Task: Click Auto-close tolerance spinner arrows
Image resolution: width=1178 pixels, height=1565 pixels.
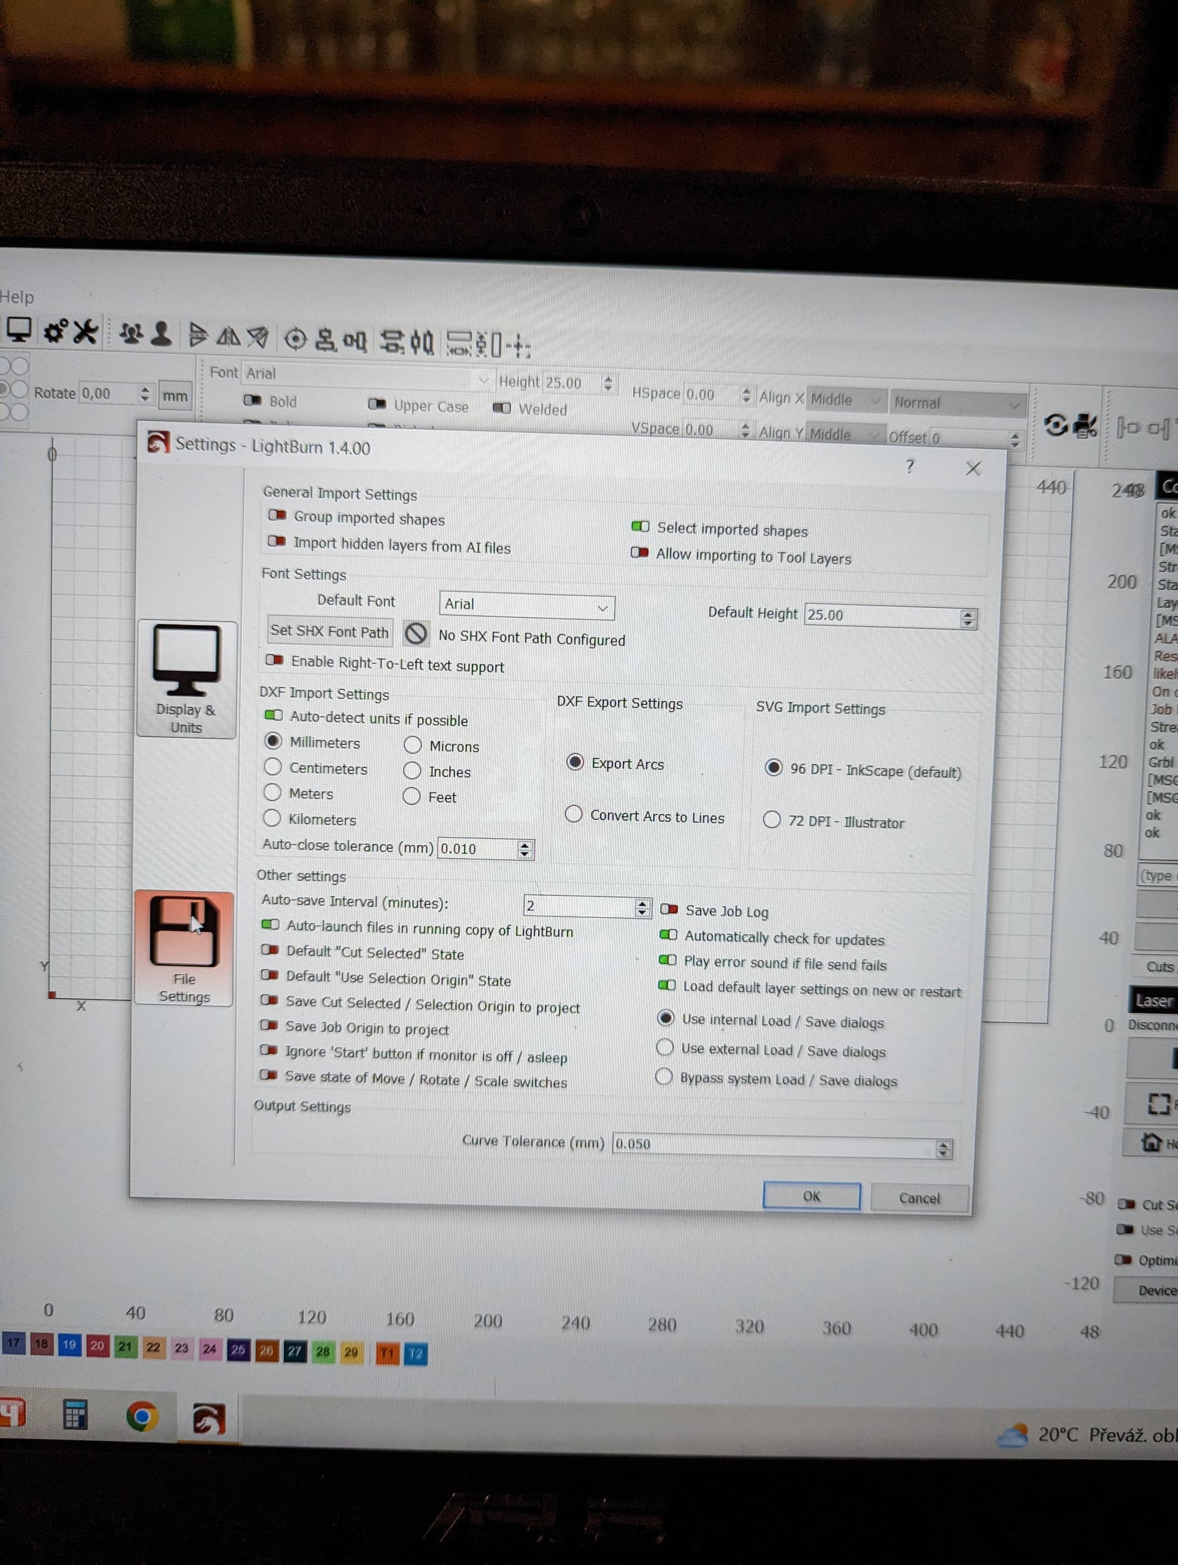Action: click(x=524, y=850)
